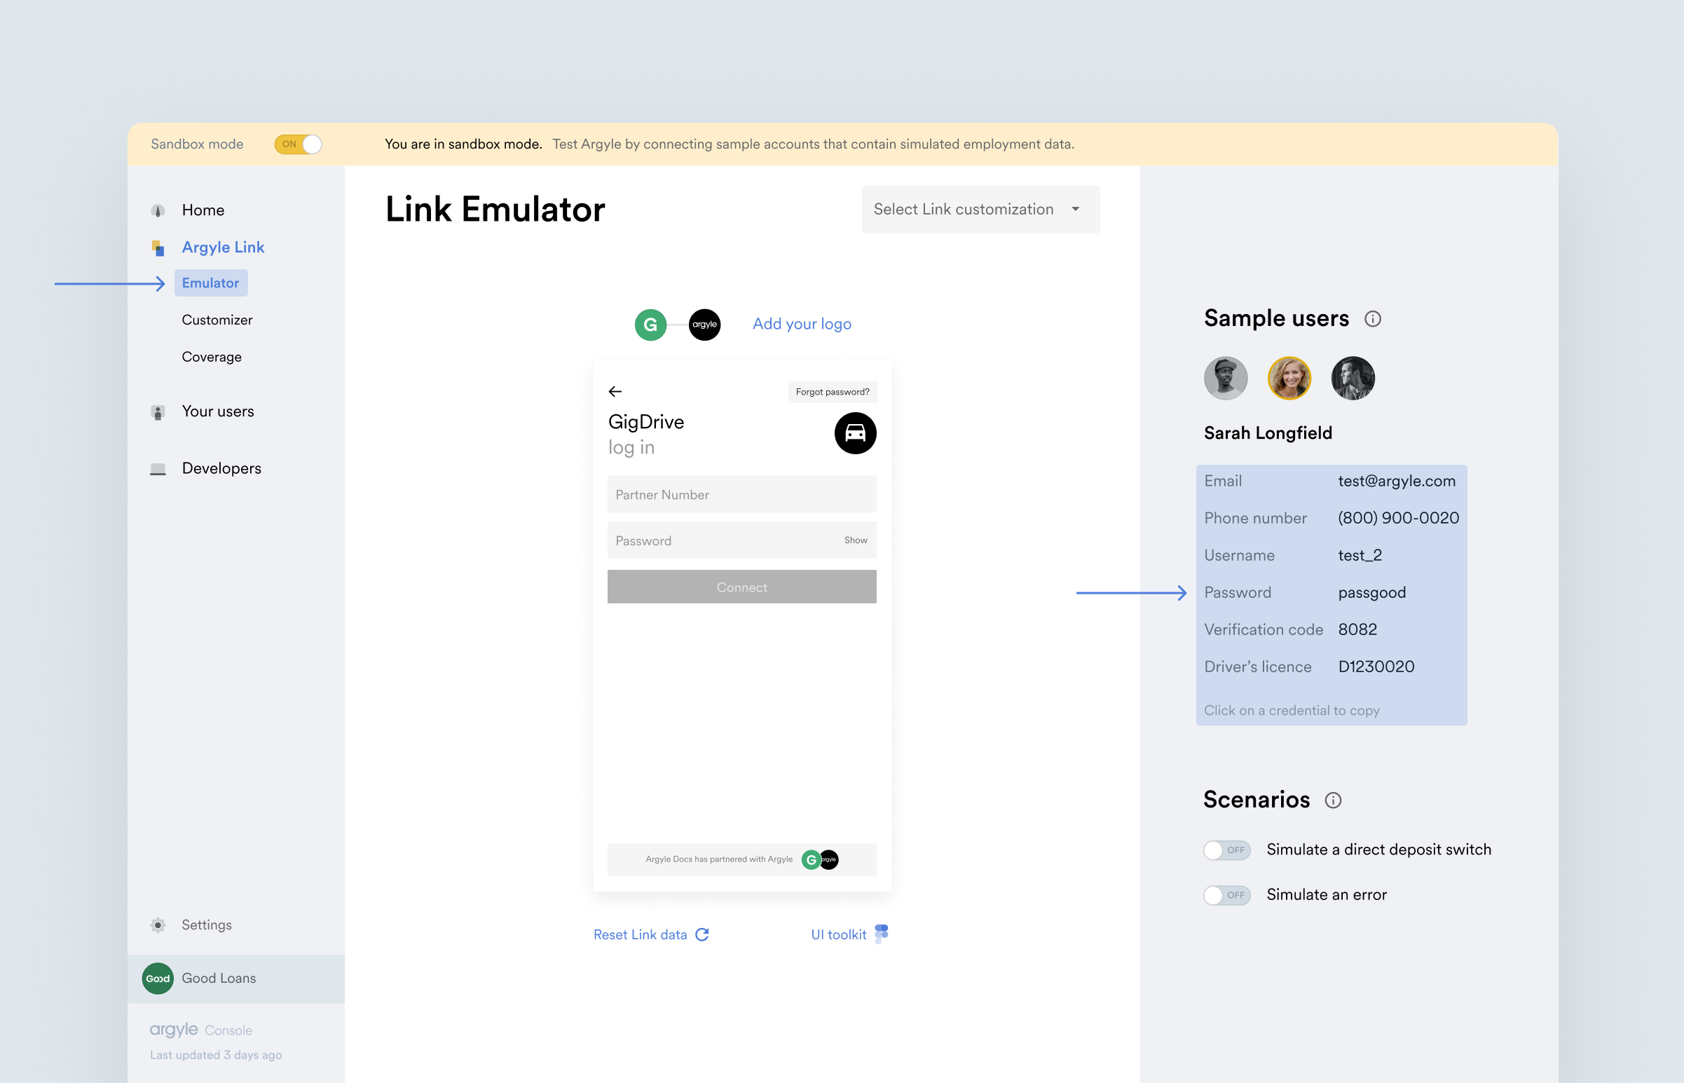Click the Good Loans account avatar
The width and height of the screenshot is (1684, 1083).
pos(158,979)
